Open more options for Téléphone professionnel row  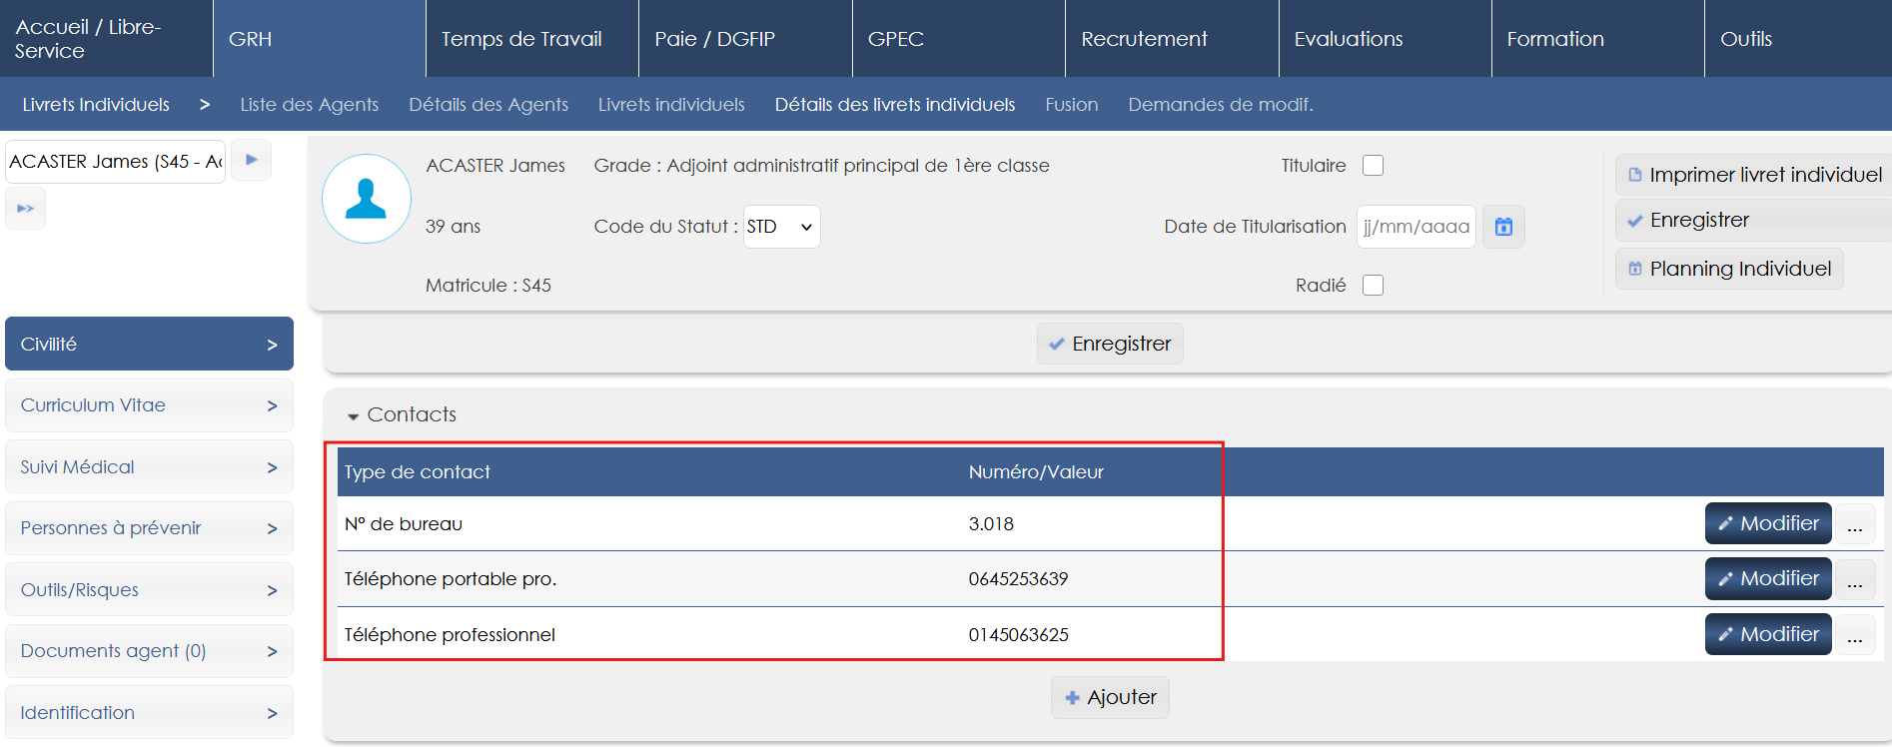[x=1854, y=635]
